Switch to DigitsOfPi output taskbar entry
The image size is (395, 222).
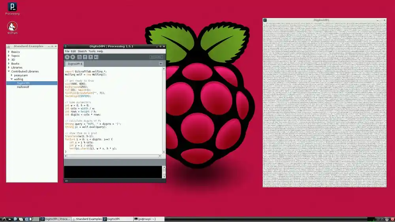117,219
